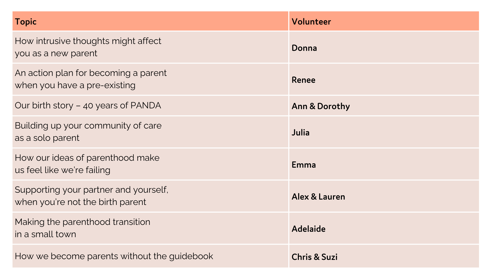The height and width of the screenshot is (276, 491).
Task: Select volunteers Ann & Dorothy
Action: tap(321, 106)
